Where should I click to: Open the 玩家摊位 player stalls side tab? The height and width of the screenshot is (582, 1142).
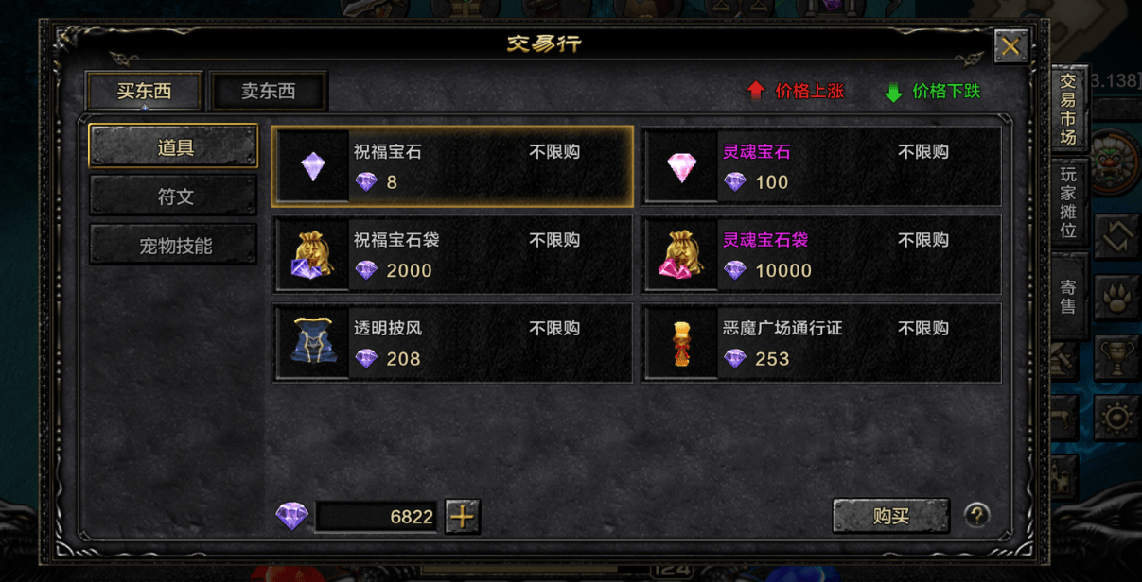pos(1068,203)
